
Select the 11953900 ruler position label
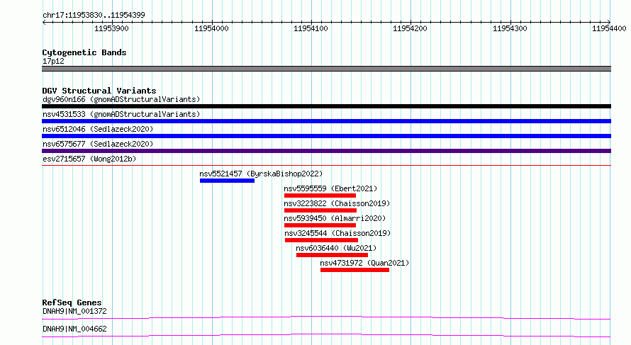coord(111,28)
